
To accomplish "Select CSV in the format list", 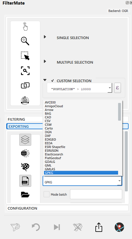I will pos(81,121).
